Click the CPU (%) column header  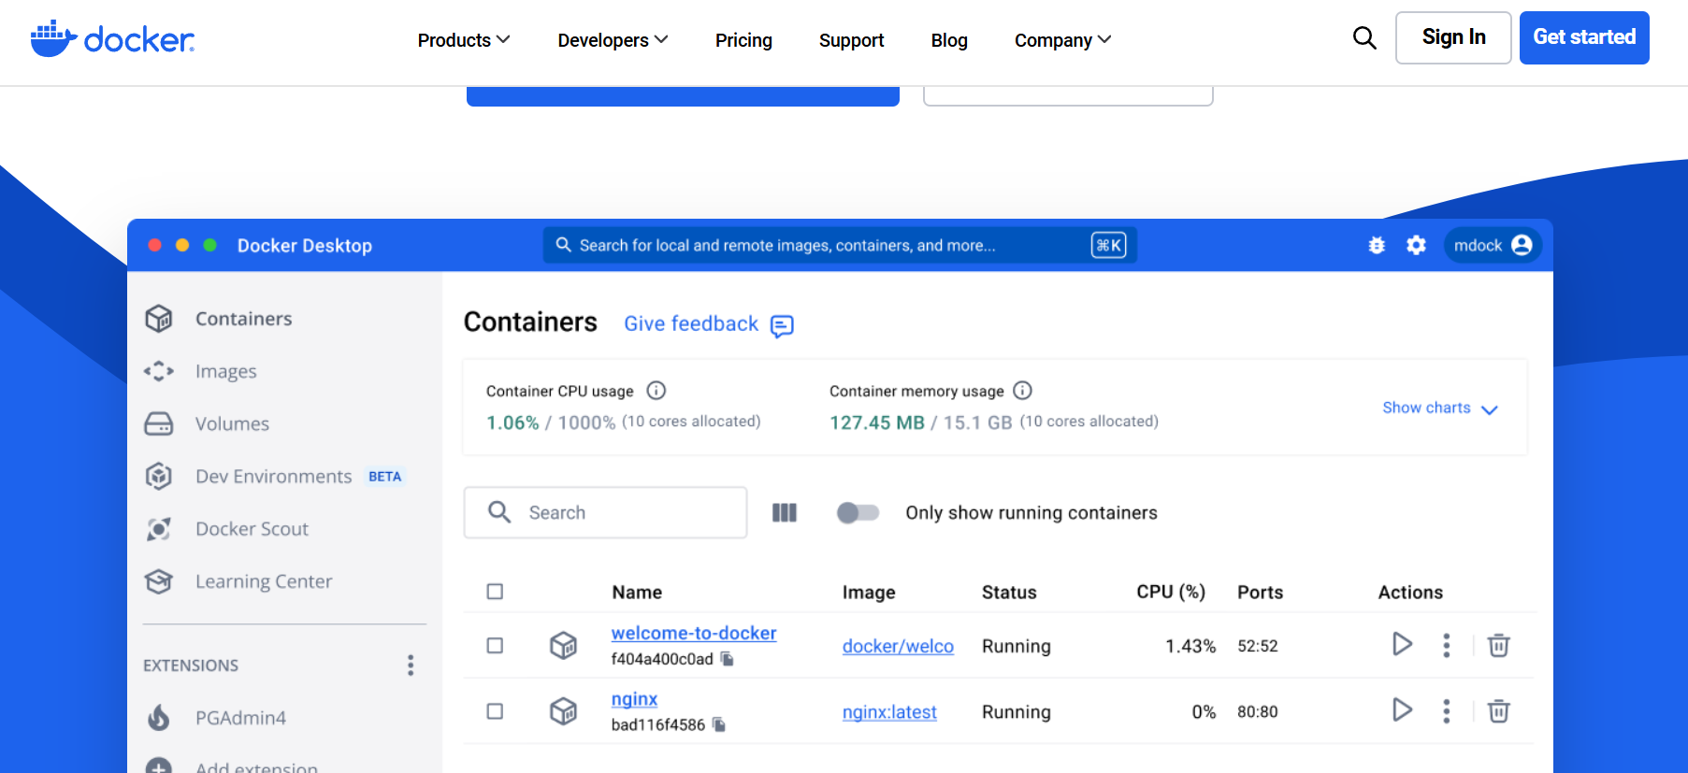pyautogui.click(x=1171, y=592)
